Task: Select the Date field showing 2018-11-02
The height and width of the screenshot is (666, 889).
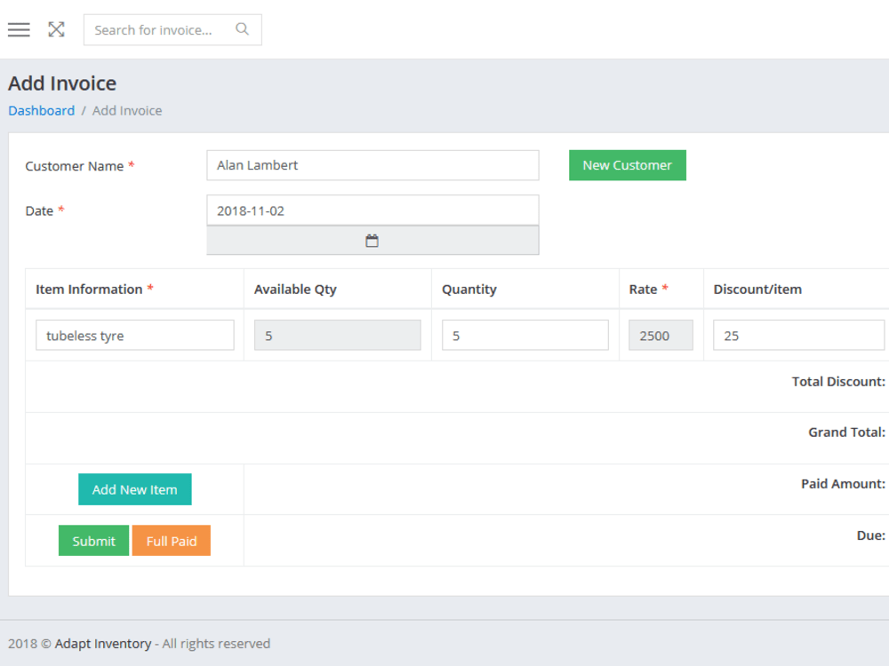Action: pyautogui.click(x=372, y=210)
